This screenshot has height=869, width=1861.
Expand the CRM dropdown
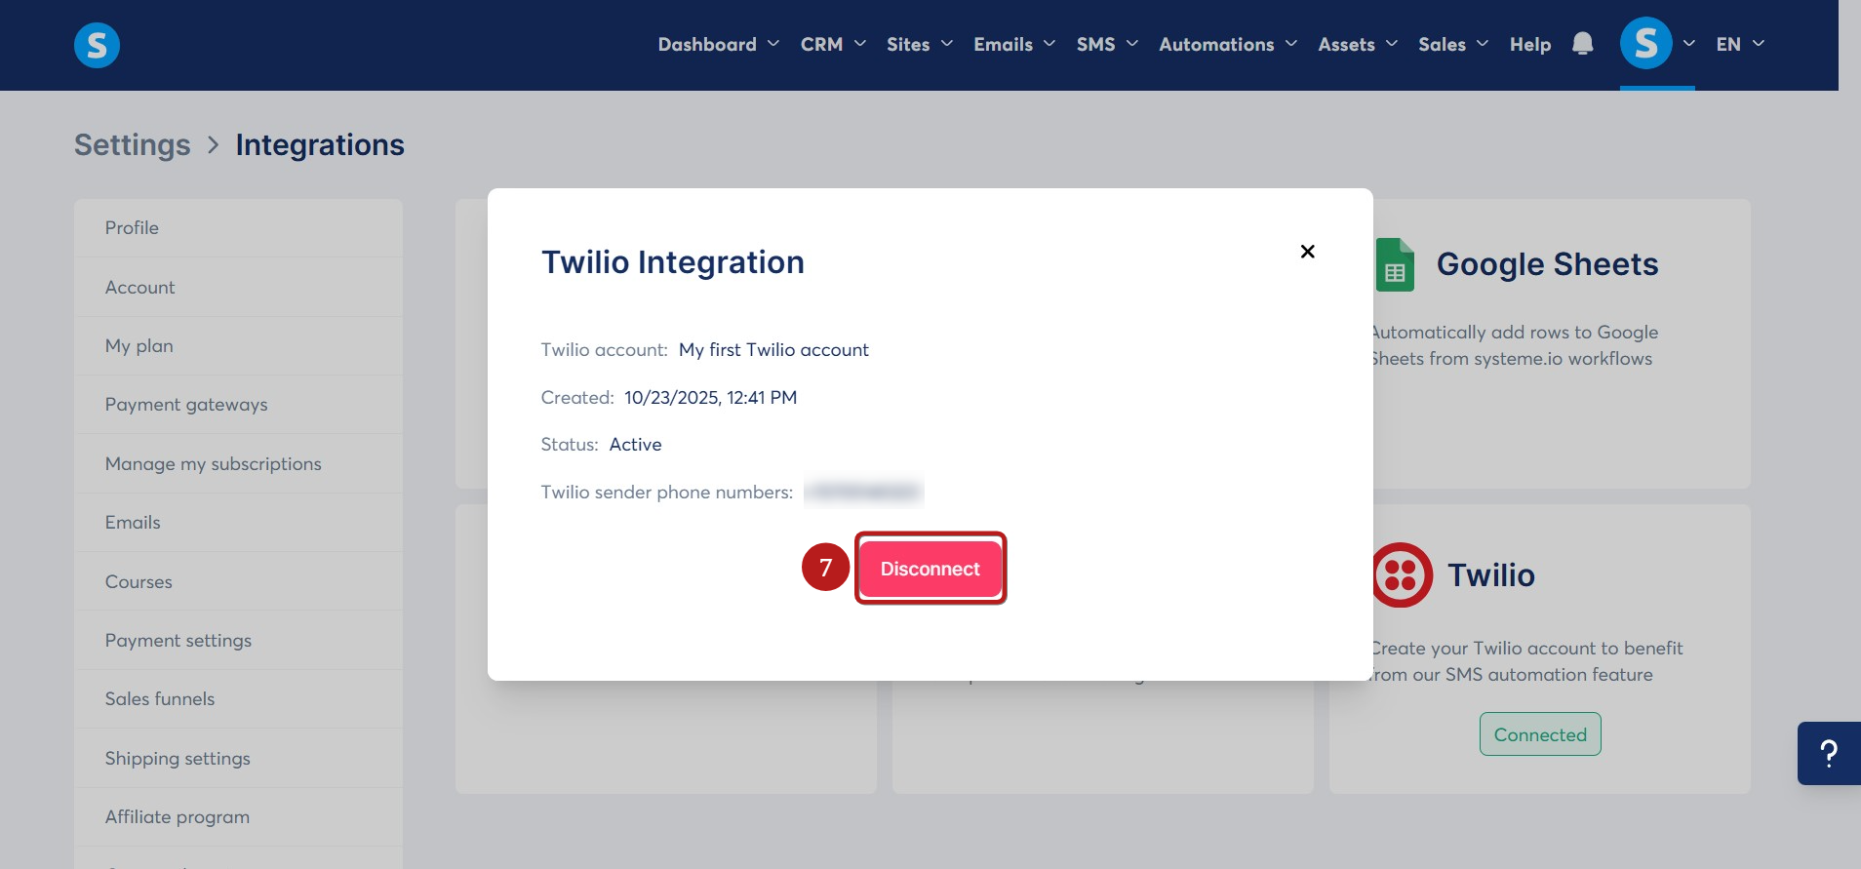pyautogui.click(x=833, y=44)
